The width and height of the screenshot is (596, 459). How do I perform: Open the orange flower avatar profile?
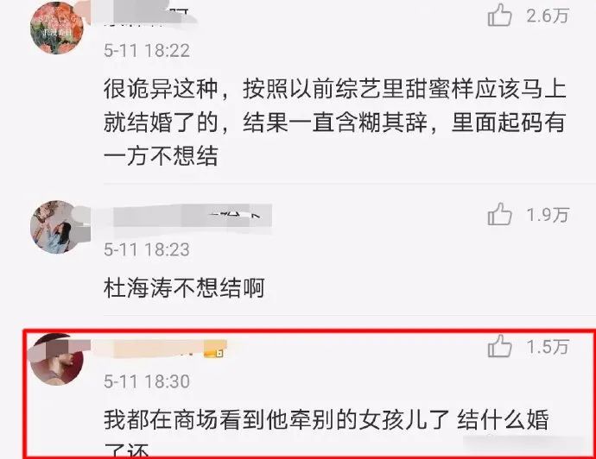pos(57,28)
